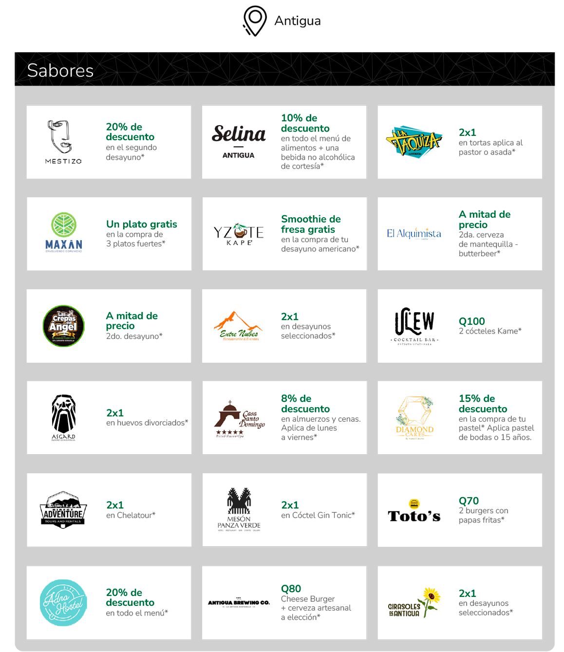Click the Diamond Cakes logo

click(414, 418)
